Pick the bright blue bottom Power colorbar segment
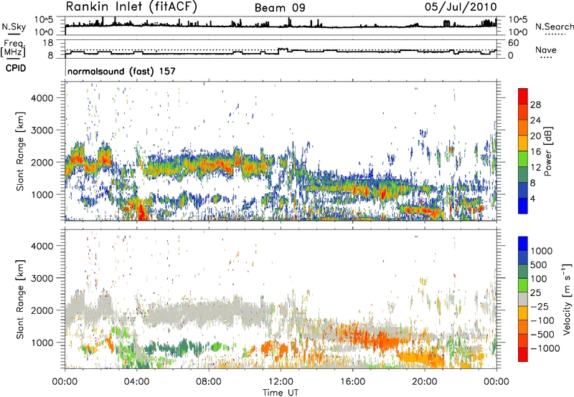Screen dimensions: 574x397 click(x=523, y=206)
